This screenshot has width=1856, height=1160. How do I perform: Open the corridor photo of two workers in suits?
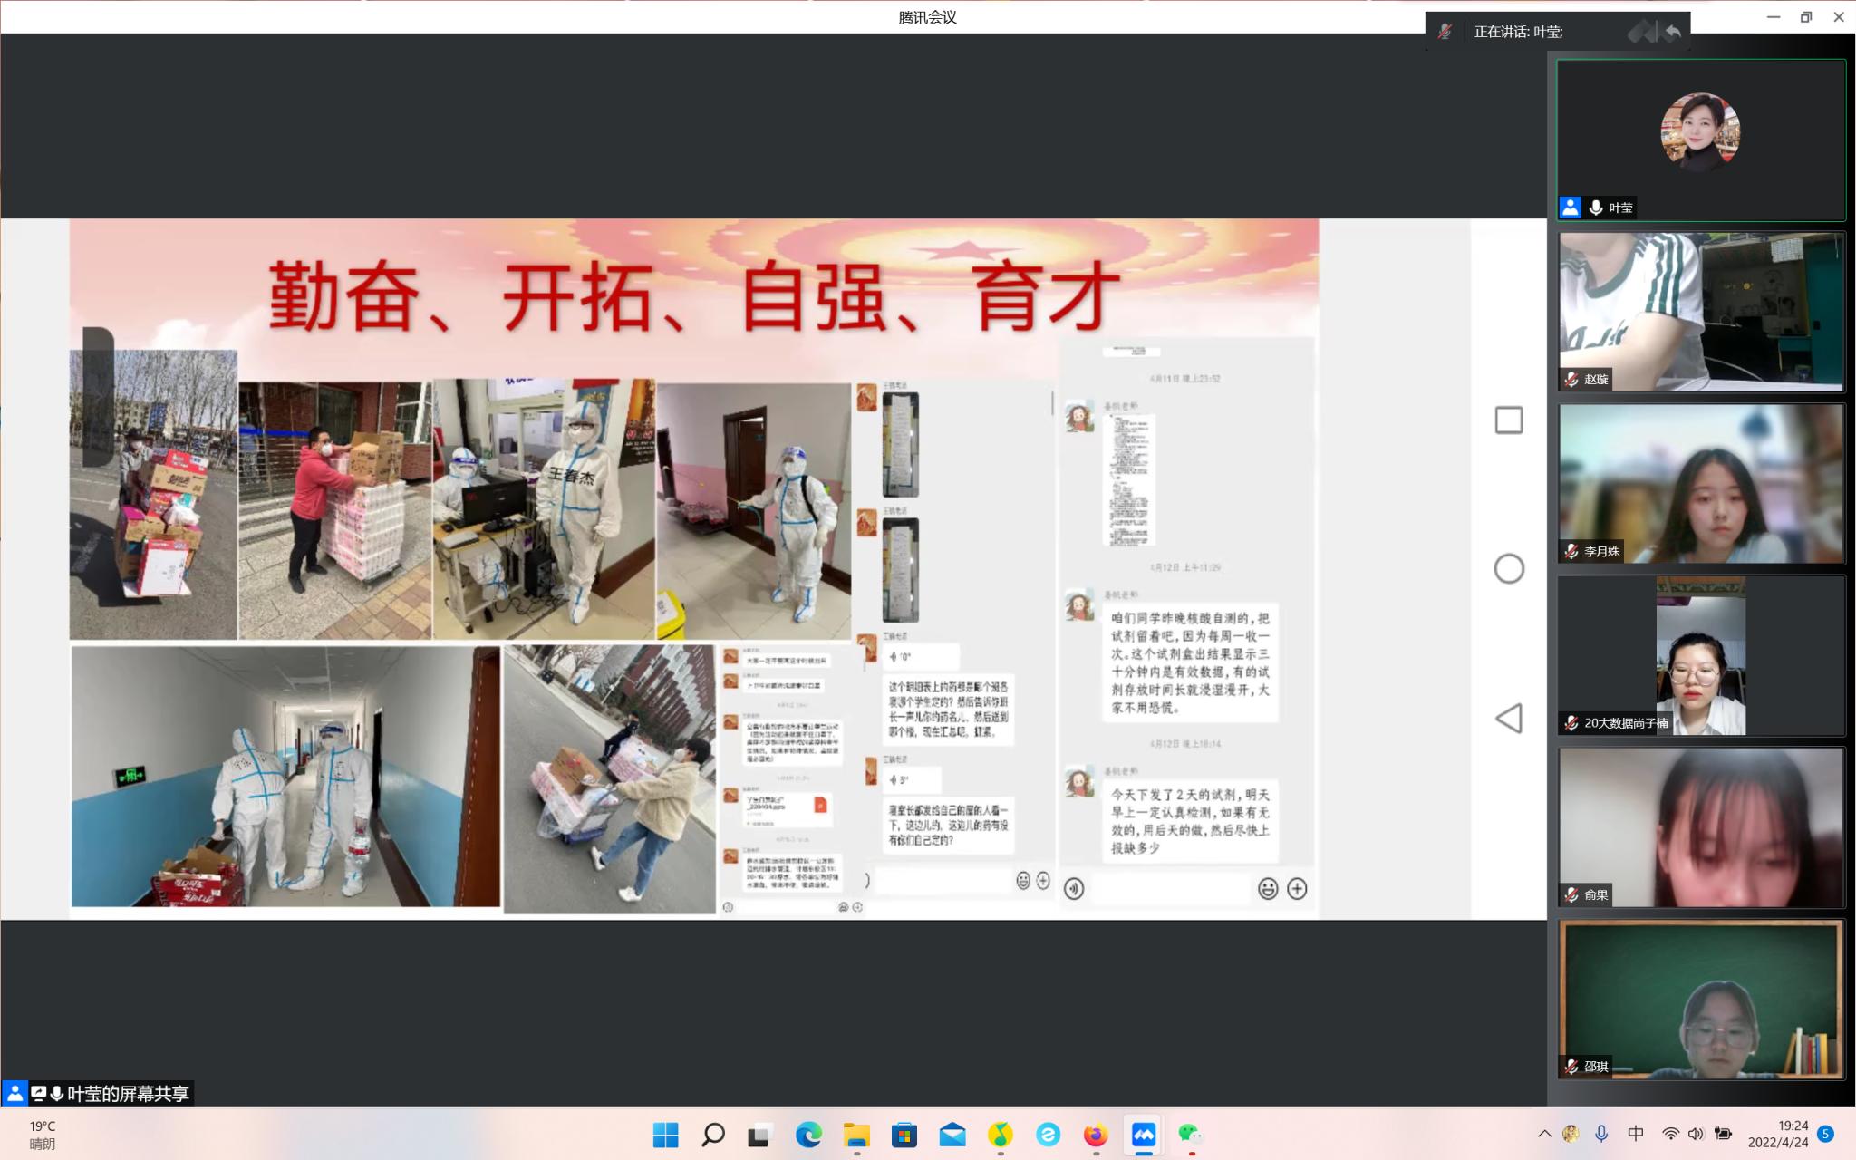click(285, 776)
